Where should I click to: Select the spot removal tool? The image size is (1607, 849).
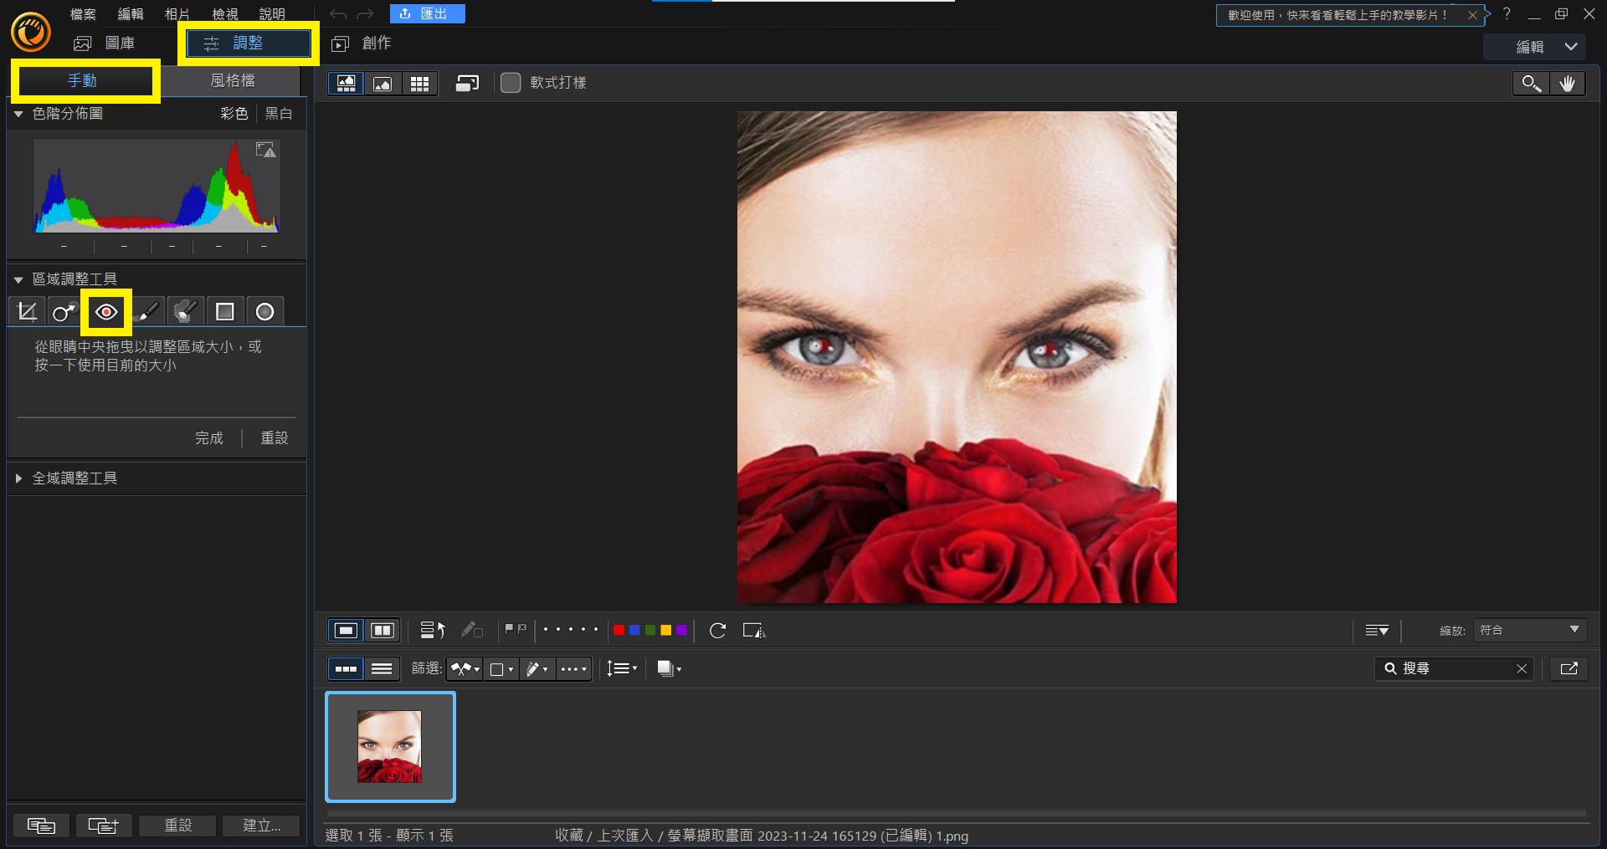tap(64, 312)
